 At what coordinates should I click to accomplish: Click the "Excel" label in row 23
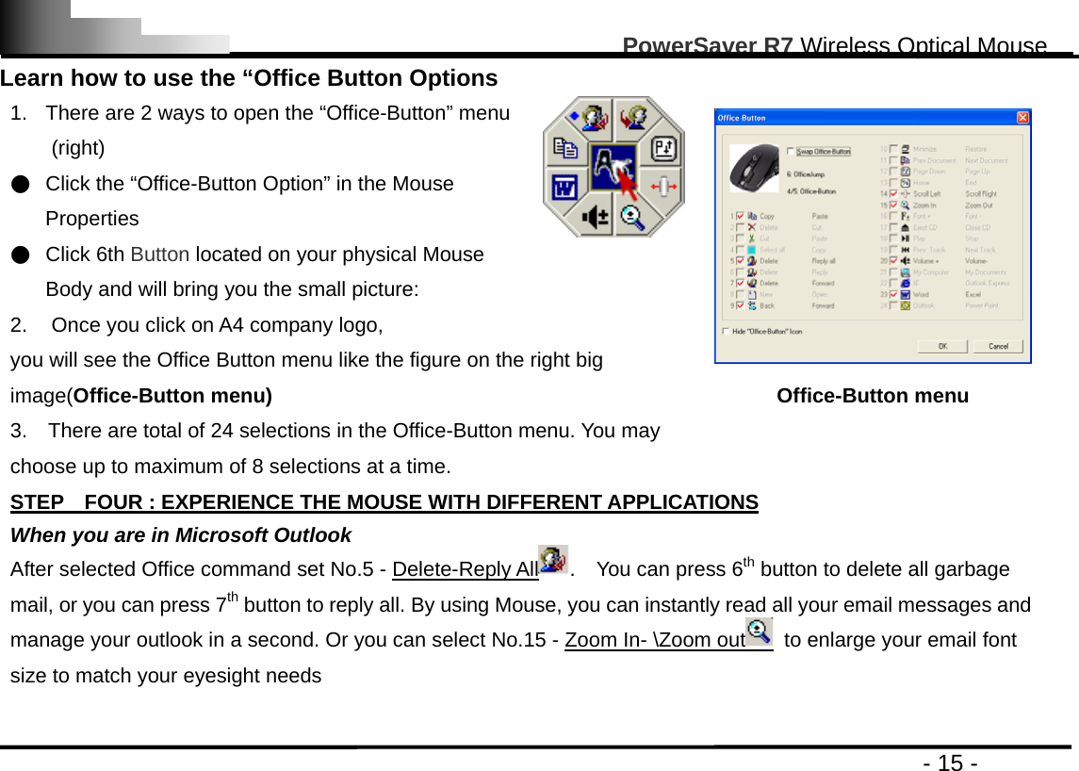click(x=973, y=295)
